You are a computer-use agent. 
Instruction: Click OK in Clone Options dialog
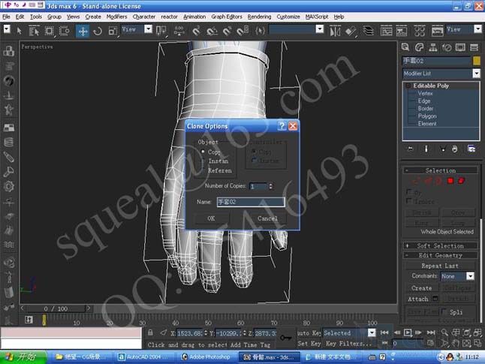pyautogui.click(x=211, y=218)
